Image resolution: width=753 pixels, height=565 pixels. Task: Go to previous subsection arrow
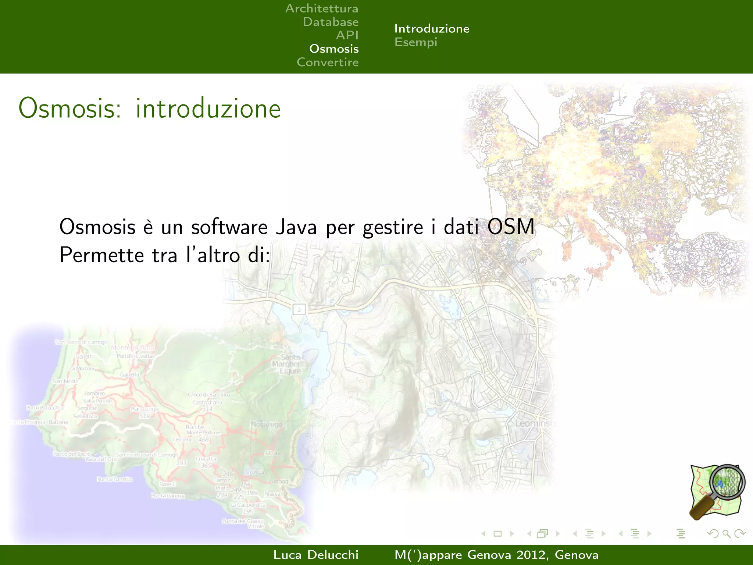[x=575, y=534]
